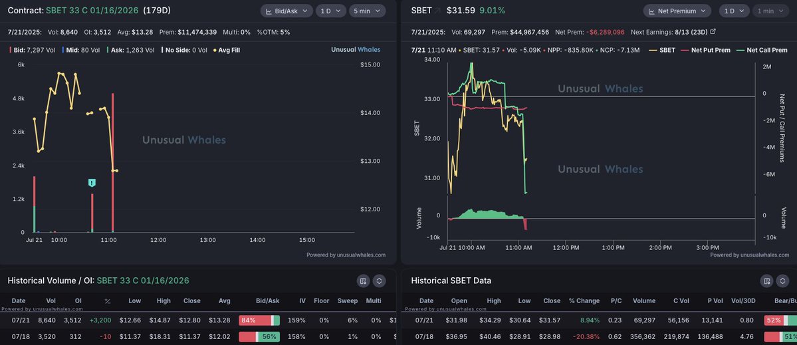Click the arrow icon beside the SBET ticker
This screenshot has width=797, height=345.
point(438,10)
